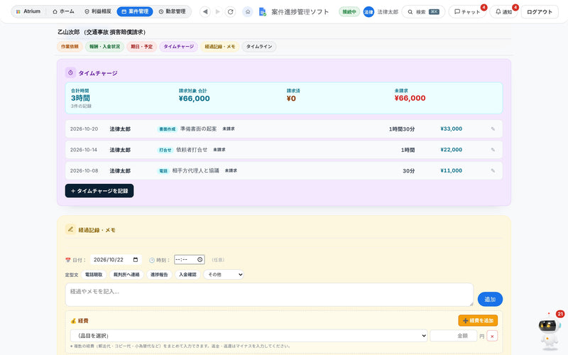Click the 請求済 ¥0 value

(x=291, y=99)
